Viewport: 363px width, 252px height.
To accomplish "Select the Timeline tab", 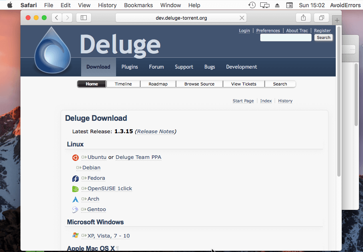I will click(123, 84).
